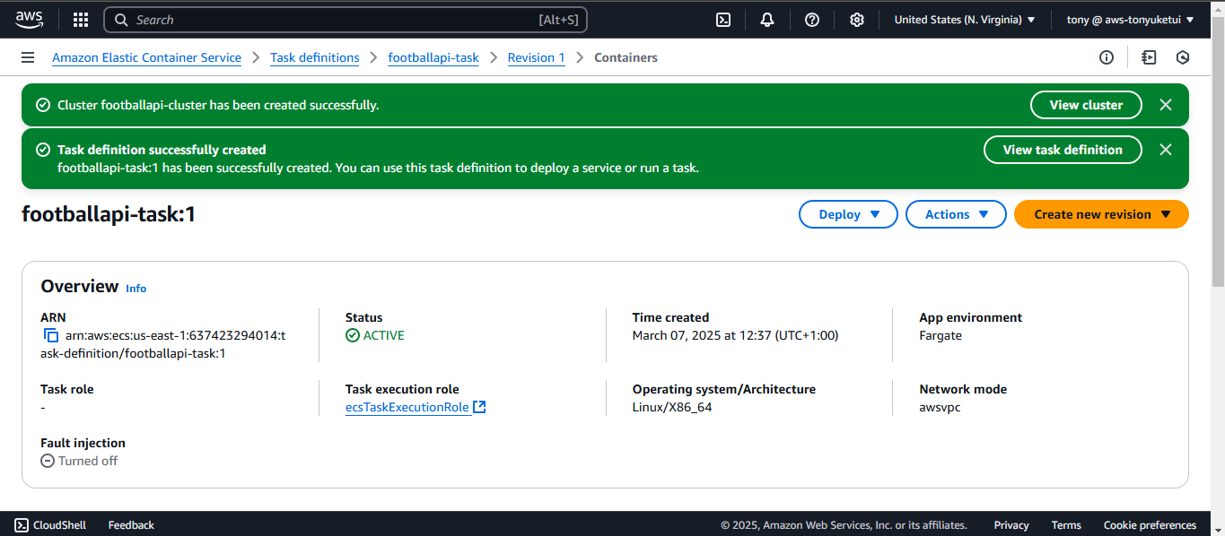Viewport: 1225px width, 536px height.
Task: Click the Fargate app environment value
Action: pos(941,335)
